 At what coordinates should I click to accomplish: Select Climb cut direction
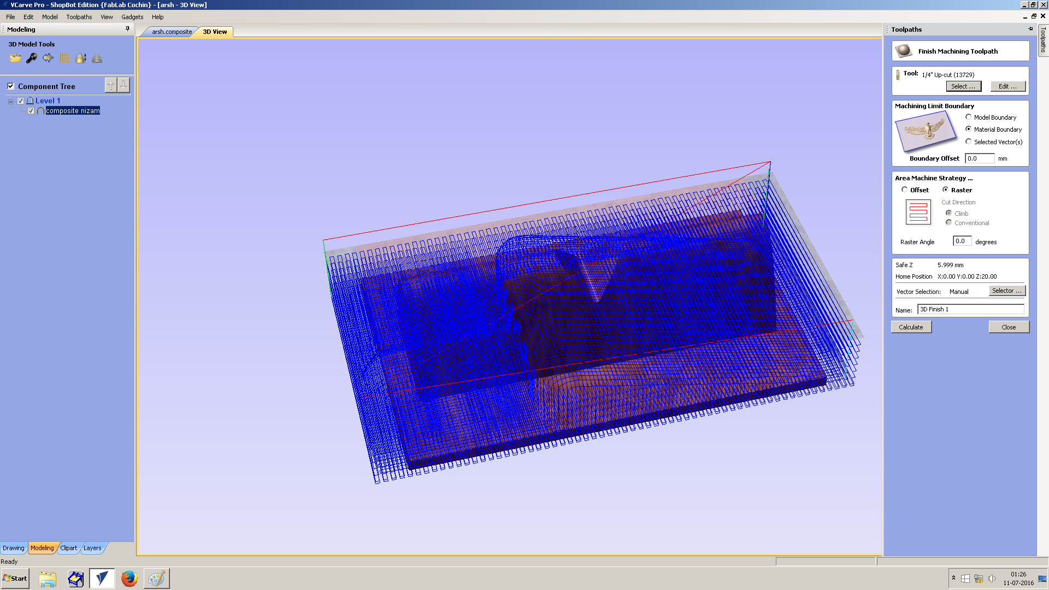948,213
